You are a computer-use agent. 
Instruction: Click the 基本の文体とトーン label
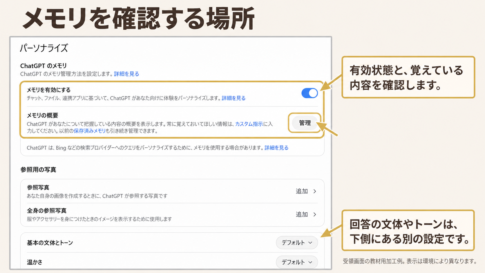point(50,243)
